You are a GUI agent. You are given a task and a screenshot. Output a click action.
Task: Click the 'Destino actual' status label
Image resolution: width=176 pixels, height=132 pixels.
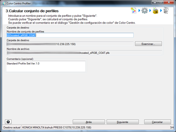pyautogui.click(x=12, y=128)
